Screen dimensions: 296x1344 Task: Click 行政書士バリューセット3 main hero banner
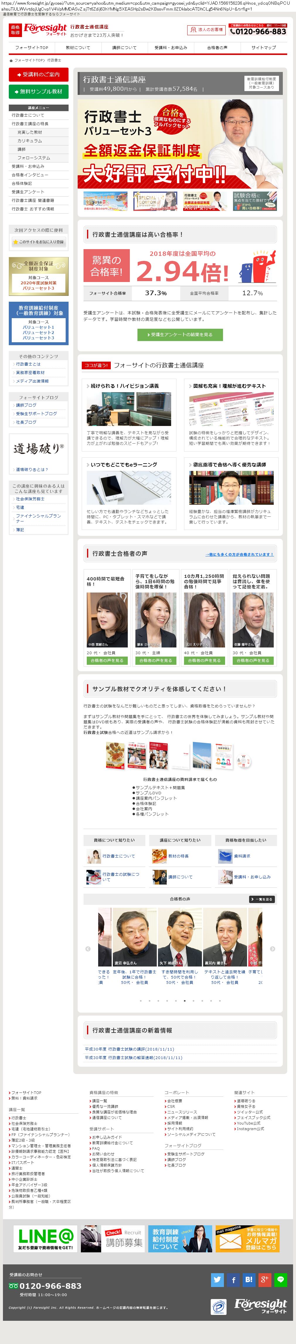pyautogui.click(x=180, y=143)
